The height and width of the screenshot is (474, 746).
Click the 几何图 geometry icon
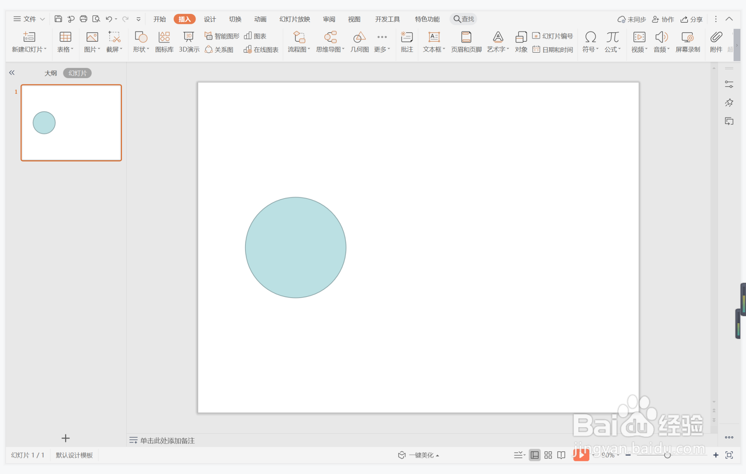tap(359, 41)
